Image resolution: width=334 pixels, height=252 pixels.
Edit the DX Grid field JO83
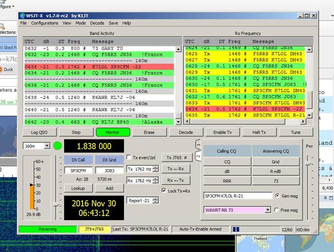pos(109,170)
